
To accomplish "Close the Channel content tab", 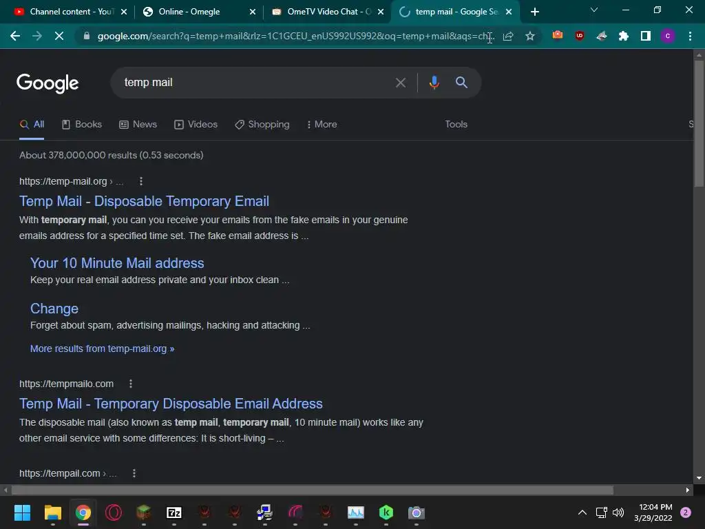I will 124,12.
